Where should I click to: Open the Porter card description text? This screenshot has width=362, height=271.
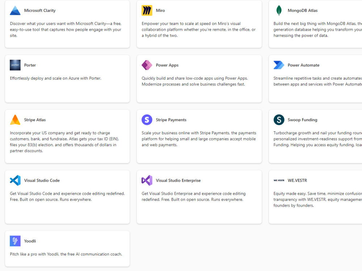pyautogui.click(x=55, y=78)
